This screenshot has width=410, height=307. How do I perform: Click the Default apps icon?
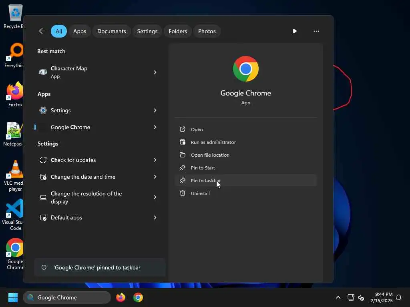pyautogui.click(x=43, y=217)
